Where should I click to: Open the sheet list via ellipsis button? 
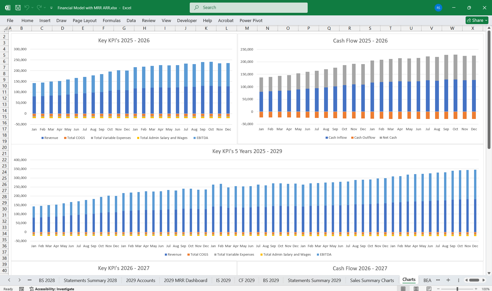[x=30, y=280]
